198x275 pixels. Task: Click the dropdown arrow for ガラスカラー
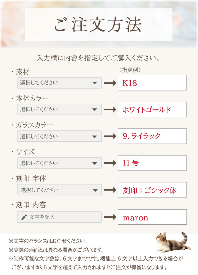(x=95, y=136)
